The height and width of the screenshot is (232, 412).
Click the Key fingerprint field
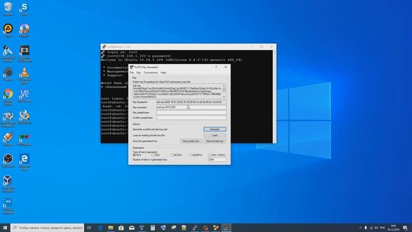pos(191,102)
